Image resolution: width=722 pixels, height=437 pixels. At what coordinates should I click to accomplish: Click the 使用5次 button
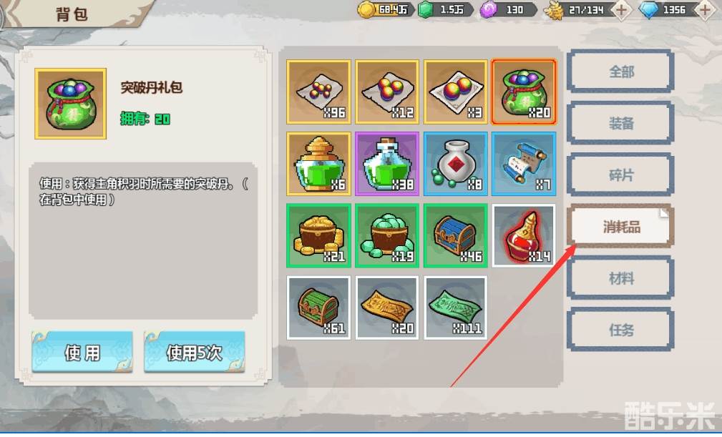[195, 352]
